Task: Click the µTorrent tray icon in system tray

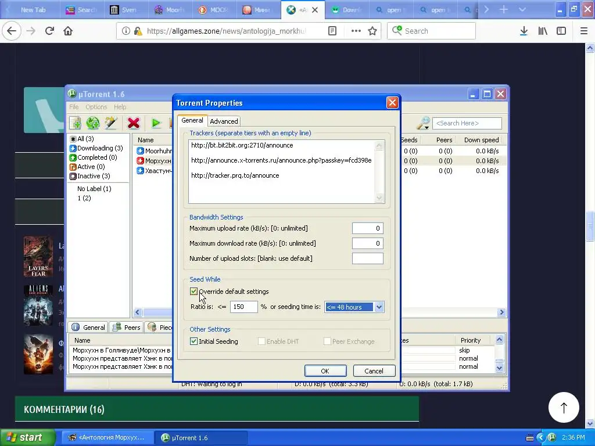Action: 551,437
